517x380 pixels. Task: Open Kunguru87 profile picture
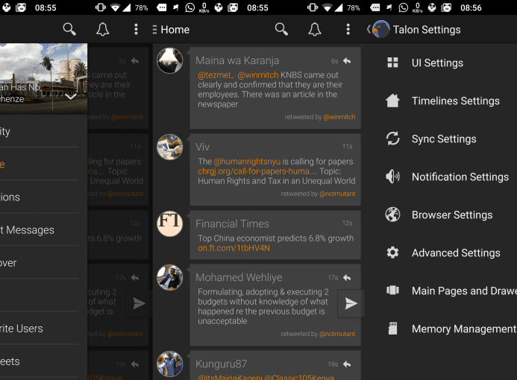click(x=169, y=364)
